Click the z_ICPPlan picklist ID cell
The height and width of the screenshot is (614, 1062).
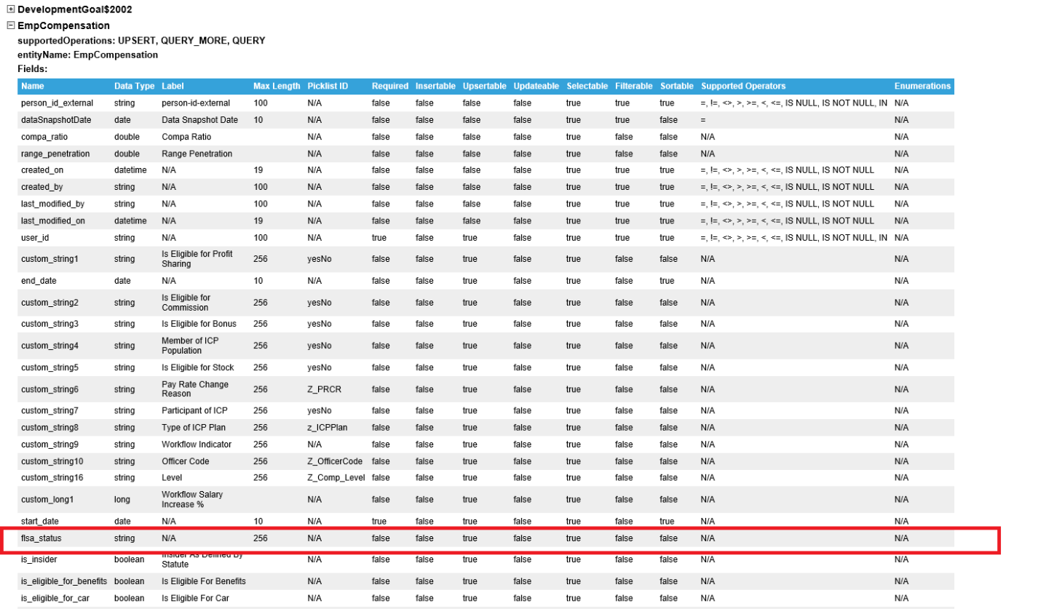click(x=328, y=428)
